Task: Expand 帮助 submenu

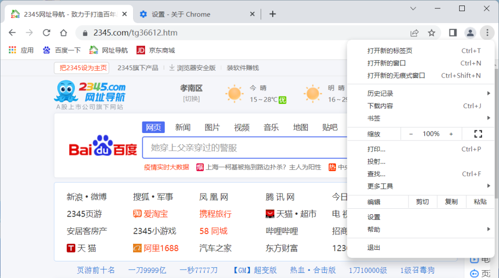Action: click(x=421, y=230)
